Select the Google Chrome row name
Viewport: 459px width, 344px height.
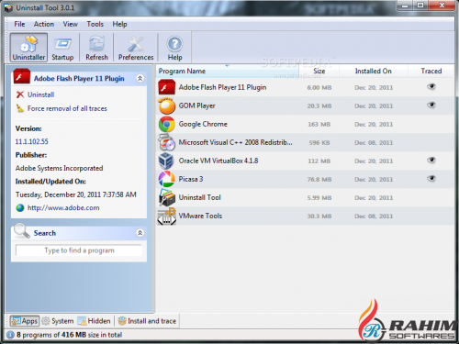pyautogui.click(x=203, y=124)
